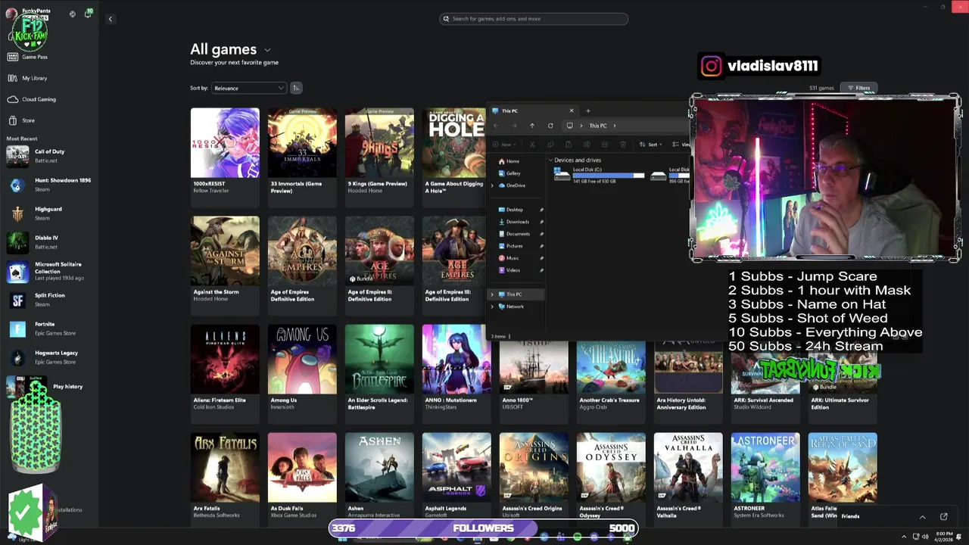Screen dimensions: 969x545
Task: Expand the OneDrive tree node arrow
Action: 492,185
